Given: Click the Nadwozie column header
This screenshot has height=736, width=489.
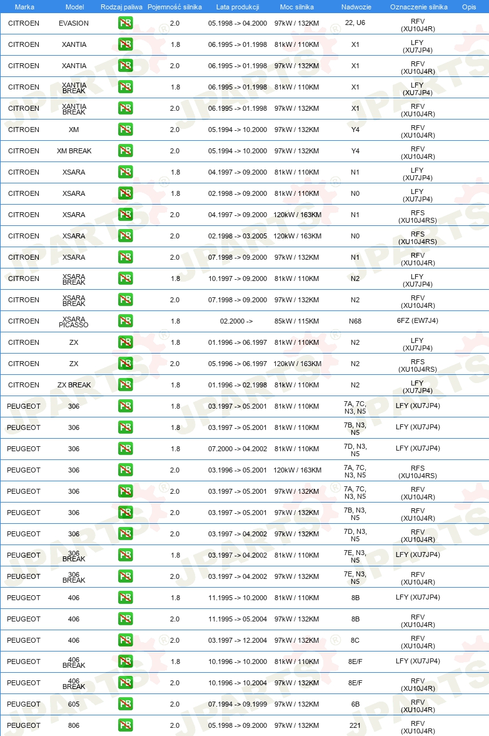Looking at the screenshot, I should pos(356,7).
